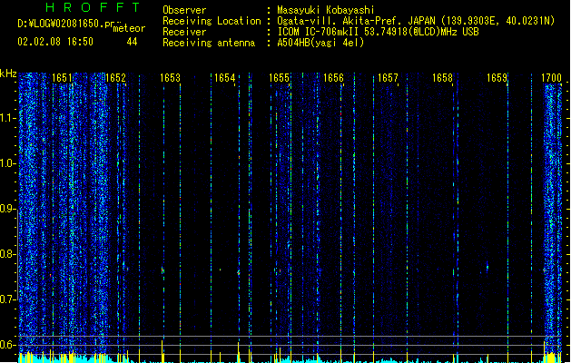Click the 0.6 frequency axis tick
This screenshot has width=571, height=363.
tap(7, 345)
